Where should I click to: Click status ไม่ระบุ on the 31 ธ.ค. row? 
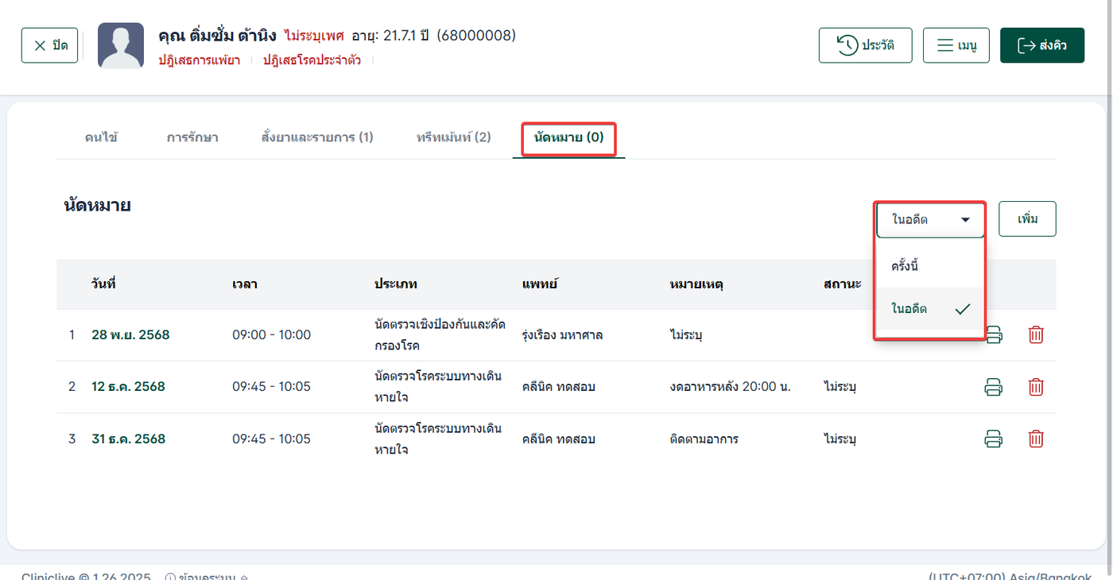tap(840, 439)
